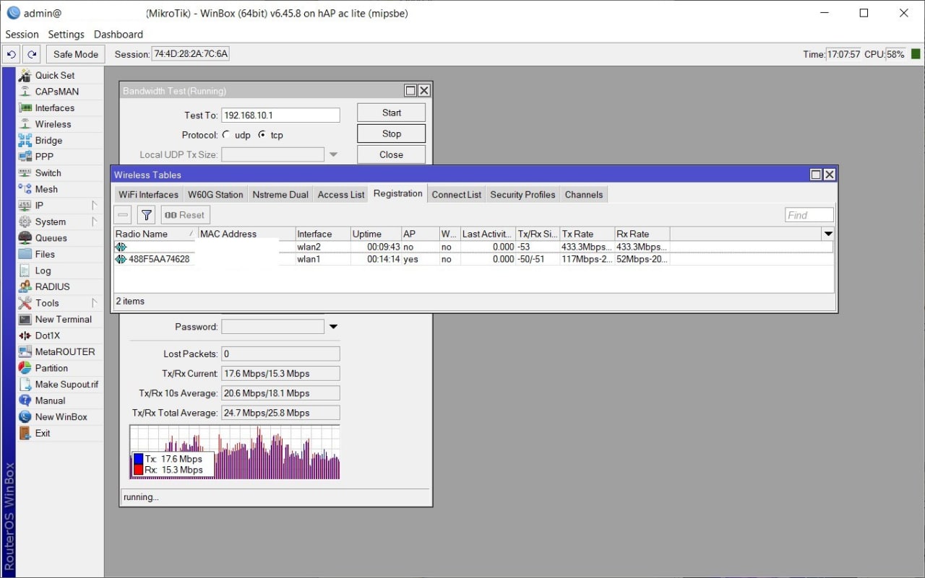The height and width of the screenshot is (578, 925).
Task: Select the wlan2 registration row
Action: pyautogui.click(x=473, y=247)
